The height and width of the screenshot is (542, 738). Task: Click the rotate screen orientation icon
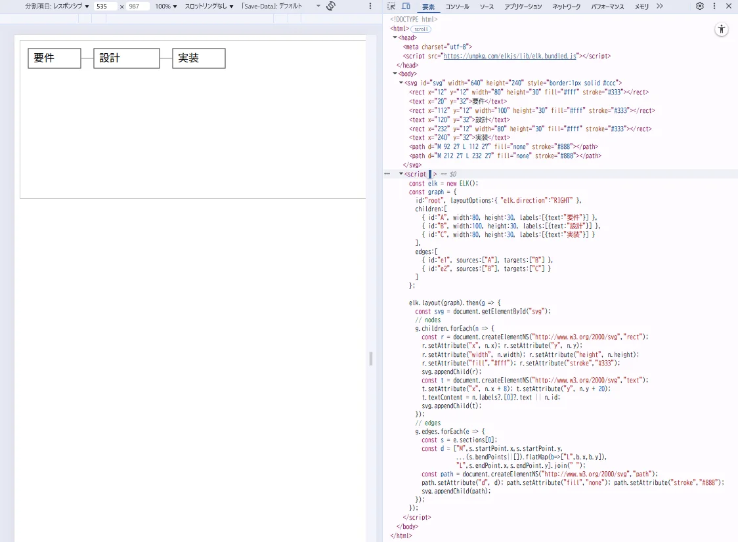pyautogui.click(x=331, y=6)
